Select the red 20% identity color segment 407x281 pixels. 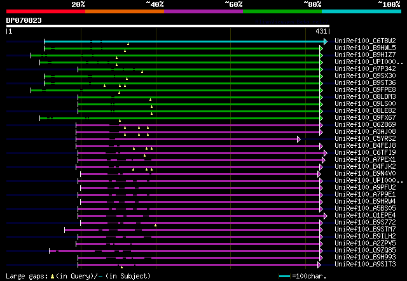(x=46, y=11)
